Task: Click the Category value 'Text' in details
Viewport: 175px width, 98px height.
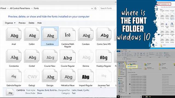Action: click(x=74, y=93)
